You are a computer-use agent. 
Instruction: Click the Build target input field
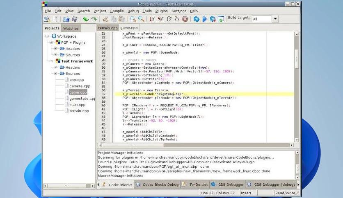click(x=262, y=19)
